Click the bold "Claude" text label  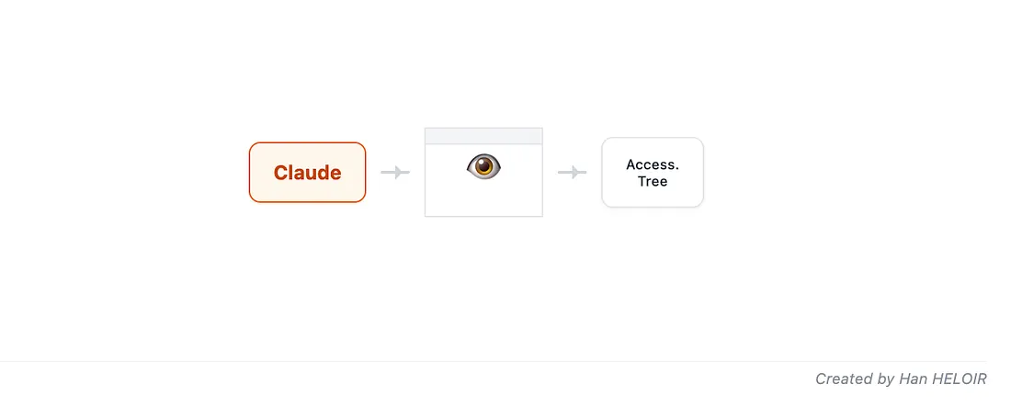[307, 173]
